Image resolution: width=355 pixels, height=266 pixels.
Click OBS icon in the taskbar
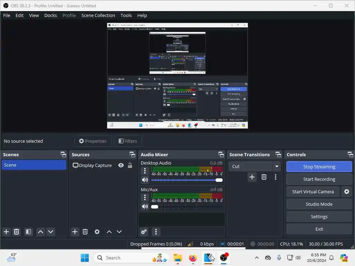click(x=224, y=258)
